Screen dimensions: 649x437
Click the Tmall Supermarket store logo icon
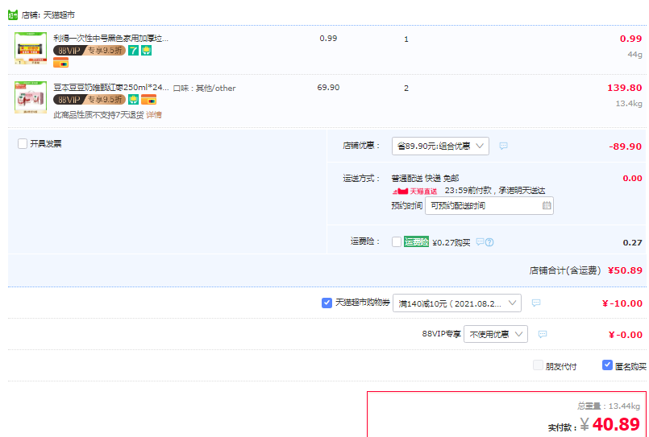point(13,14)
